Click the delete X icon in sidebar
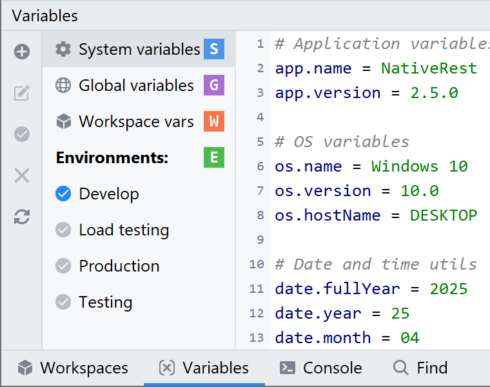Screen dimensions: 490x387 (x=22, y=175)
